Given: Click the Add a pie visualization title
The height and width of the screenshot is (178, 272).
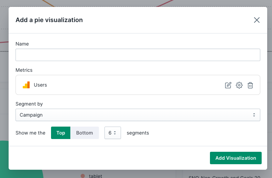Looking at the screenshot, I should [x=49, y=20].
